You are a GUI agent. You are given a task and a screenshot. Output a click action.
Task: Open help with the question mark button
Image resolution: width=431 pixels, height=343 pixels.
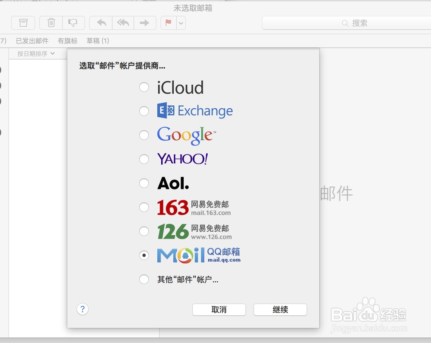pos(82,309)
